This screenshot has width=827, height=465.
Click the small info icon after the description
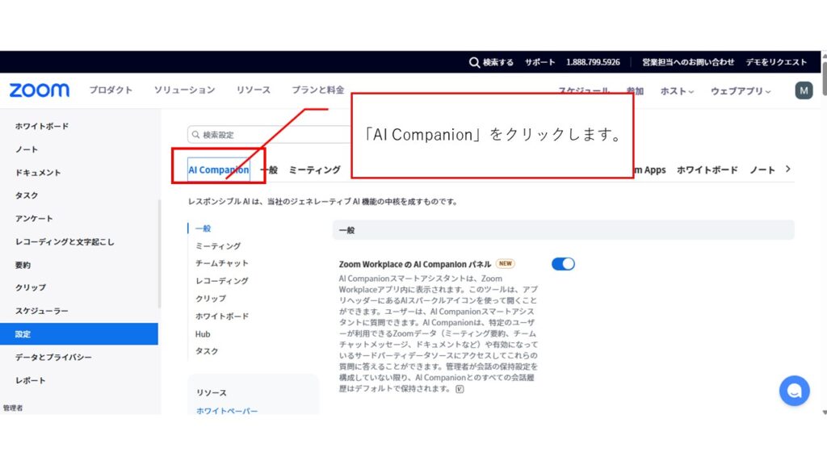(x=460, y=388)
